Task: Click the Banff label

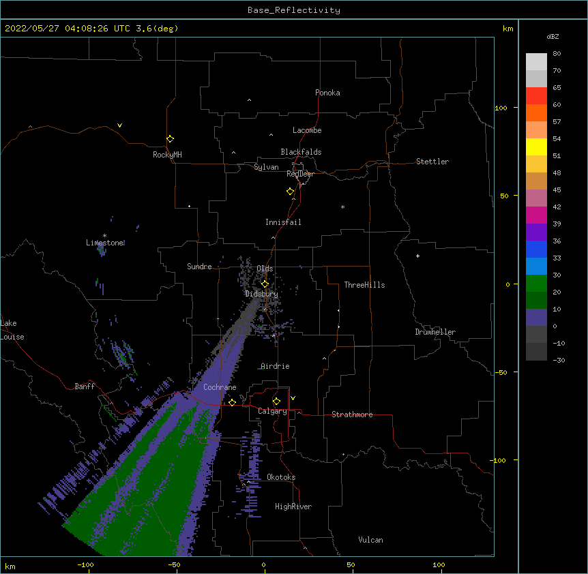Action: click(85, 387)
